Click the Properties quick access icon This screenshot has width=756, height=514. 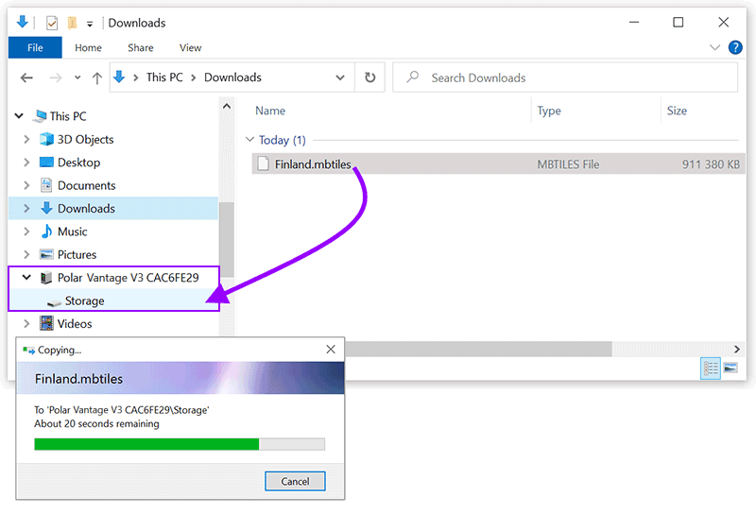pos(52,23)
